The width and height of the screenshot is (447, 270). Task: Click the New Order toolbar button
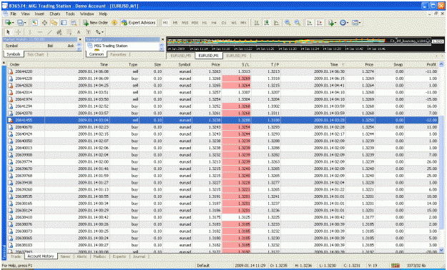(96, 23)
